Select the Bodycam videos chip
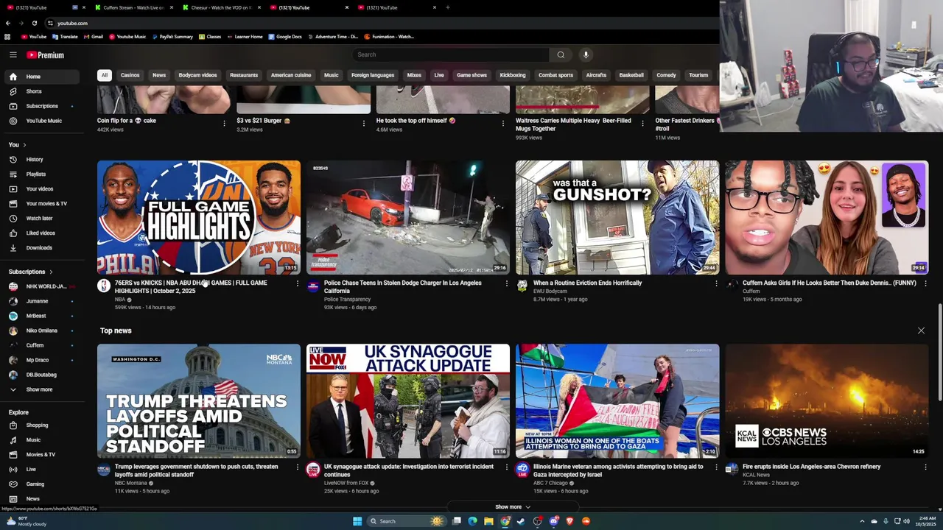Image resolution: width=943 pixels, height=530 pixels. 197,75
